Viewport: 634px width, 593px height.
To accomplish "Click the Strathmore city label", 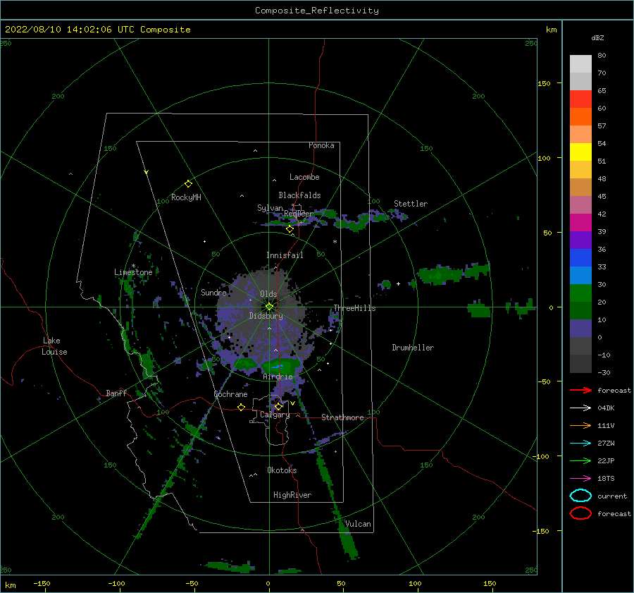I will point(342,417).
